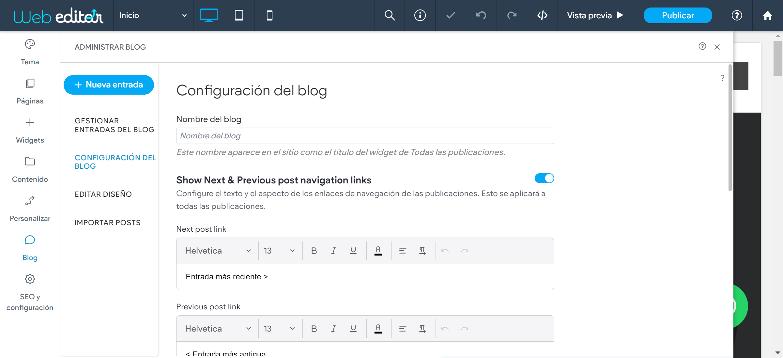Click the blog panel vertical scrollbar
The image size is (783, 358).
[730, 128]
